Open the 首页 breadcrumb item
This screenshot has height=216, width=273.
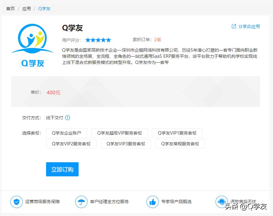(10, 9)
